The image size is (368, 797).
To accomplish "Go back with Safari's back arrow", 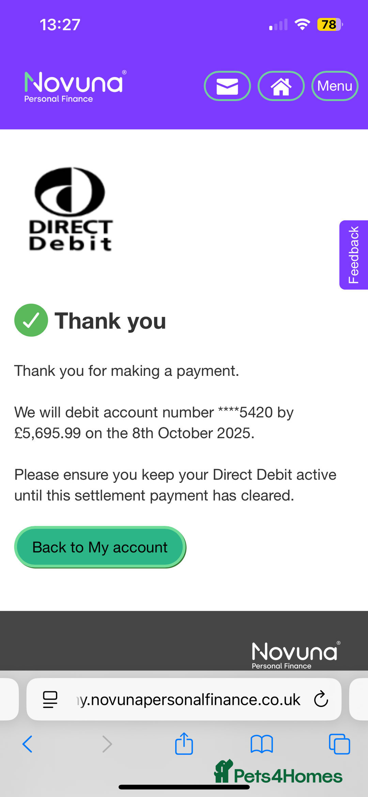I will (x=27, y=744).
